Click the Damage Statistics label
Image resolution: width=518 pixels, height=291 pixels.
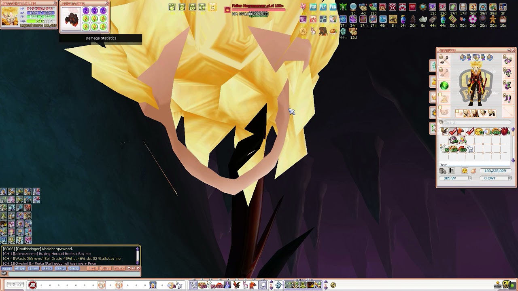(101, 38)
